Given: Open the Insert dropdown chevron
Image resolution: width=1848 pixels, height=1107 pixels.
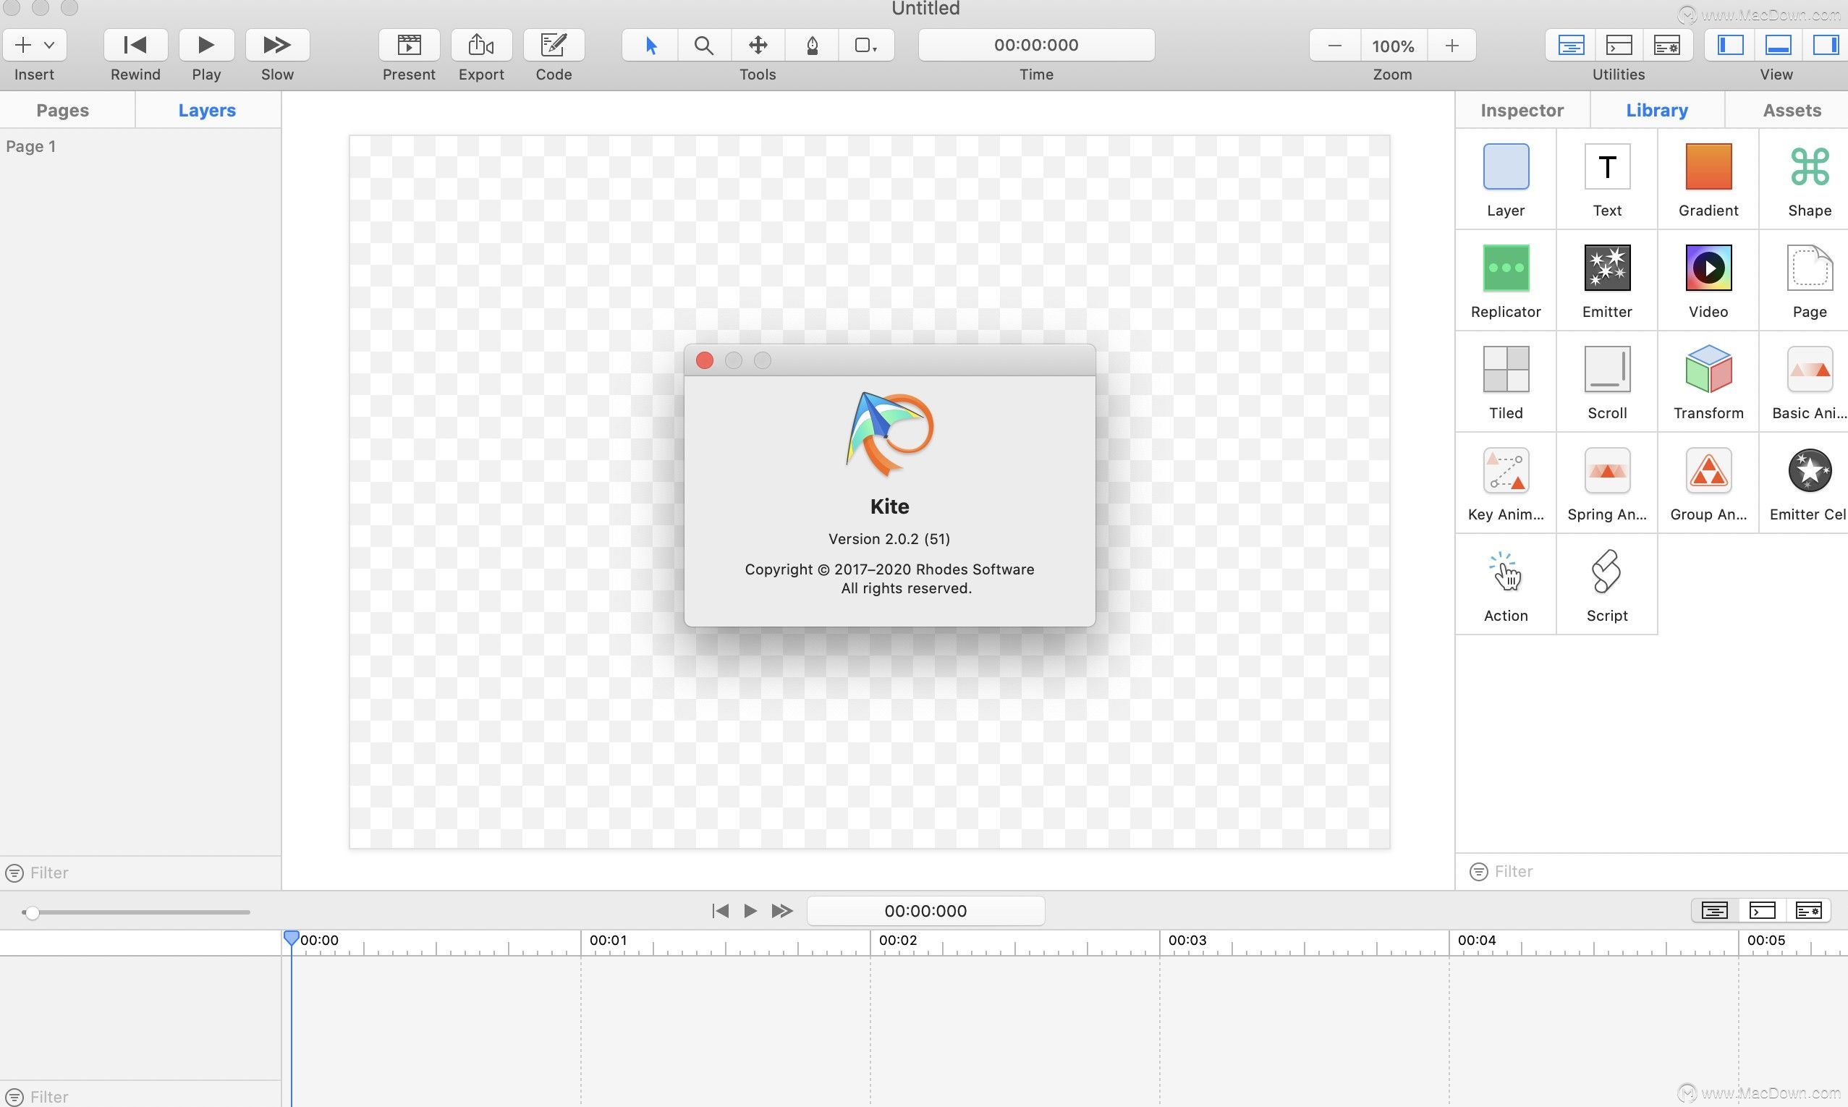Looking at the screenshot, I should point(49,45).
